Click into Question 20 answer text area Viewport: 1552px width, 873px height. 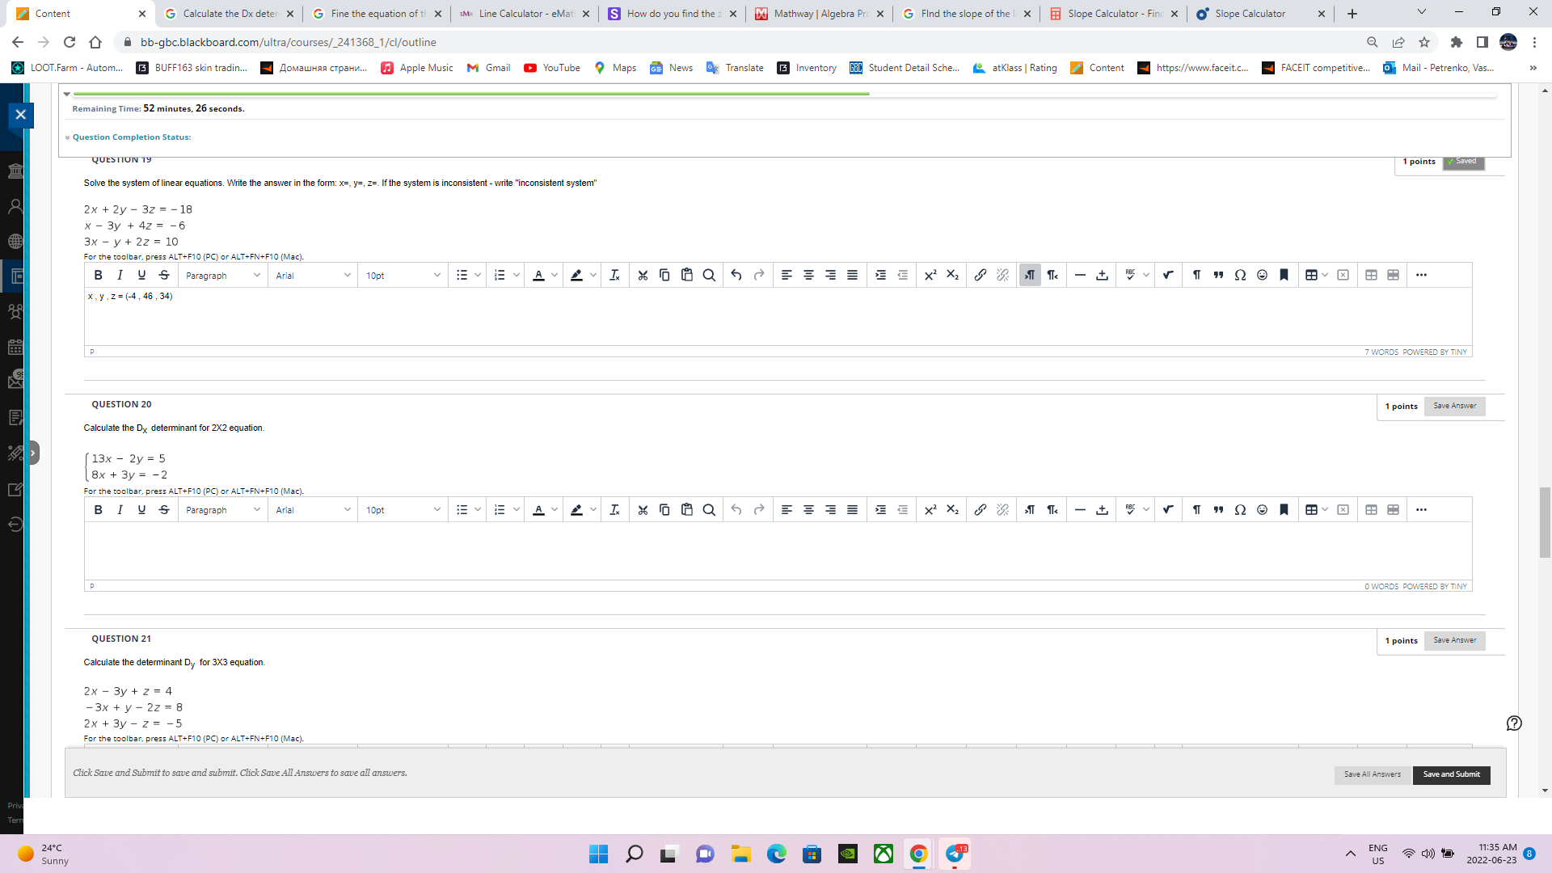776,550
